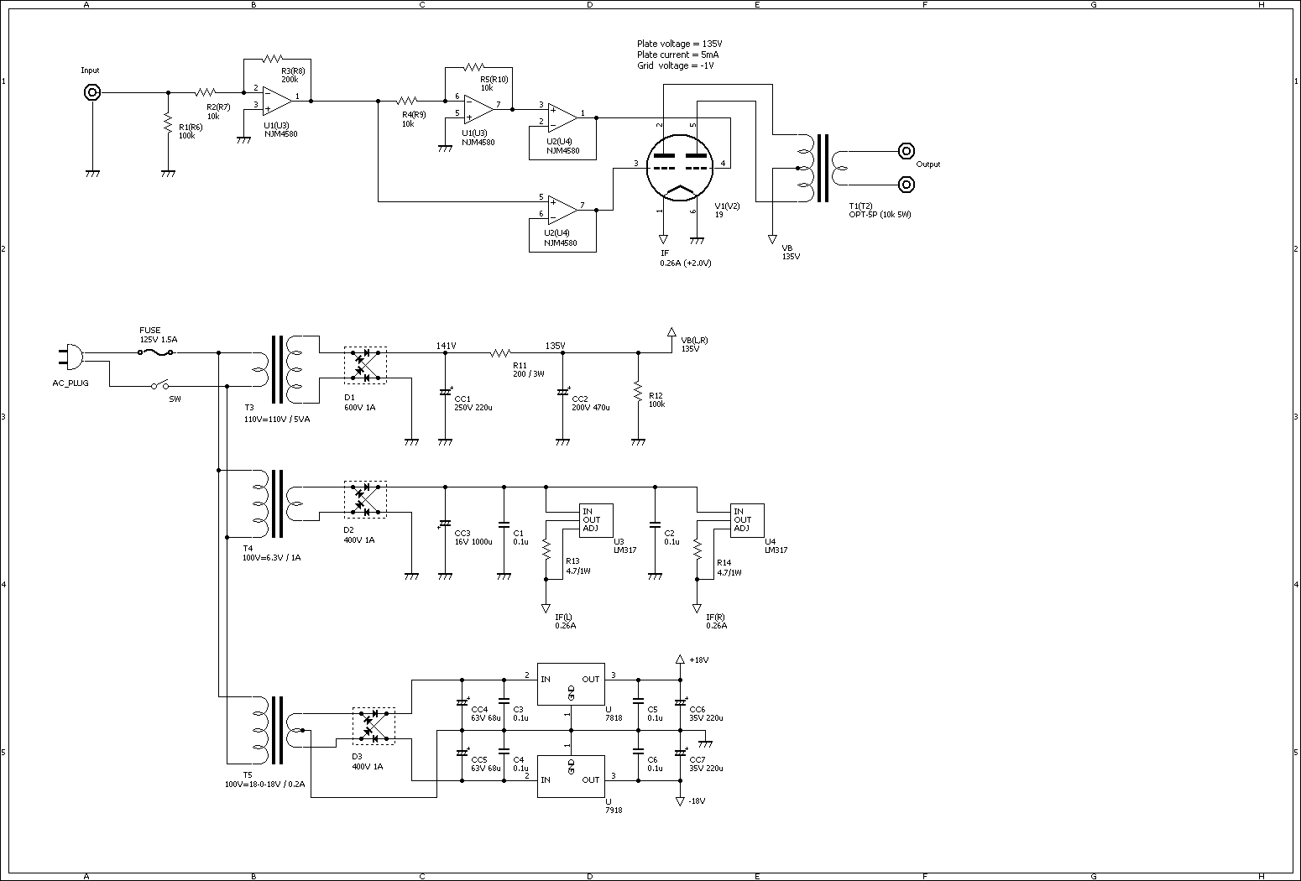Screen dimensions: 1301x881
Task: Click the "OPT-5P (10k 5W)" label
Action: (x=880, y=215)
